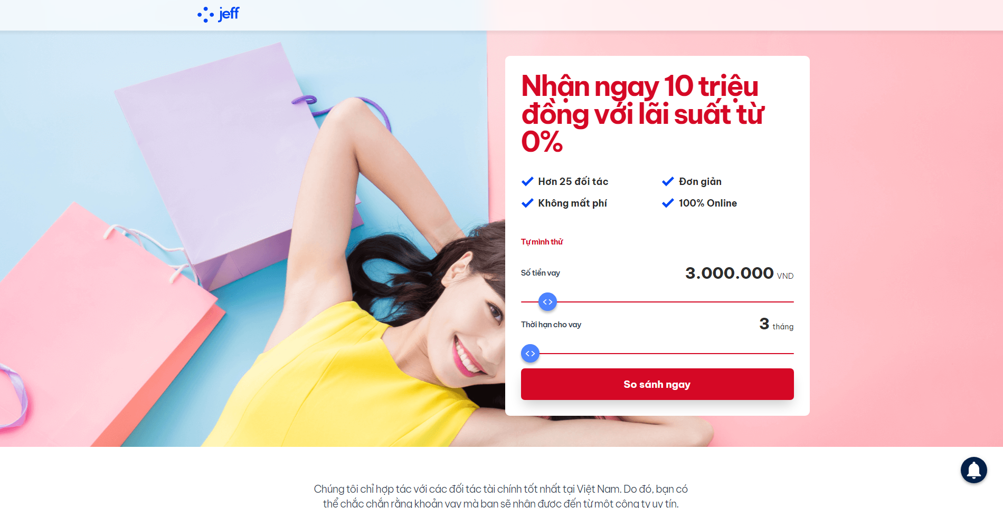Click the 3.000.000 VND amount value
The image size is (1003, 508).
(x=739, y=273)
